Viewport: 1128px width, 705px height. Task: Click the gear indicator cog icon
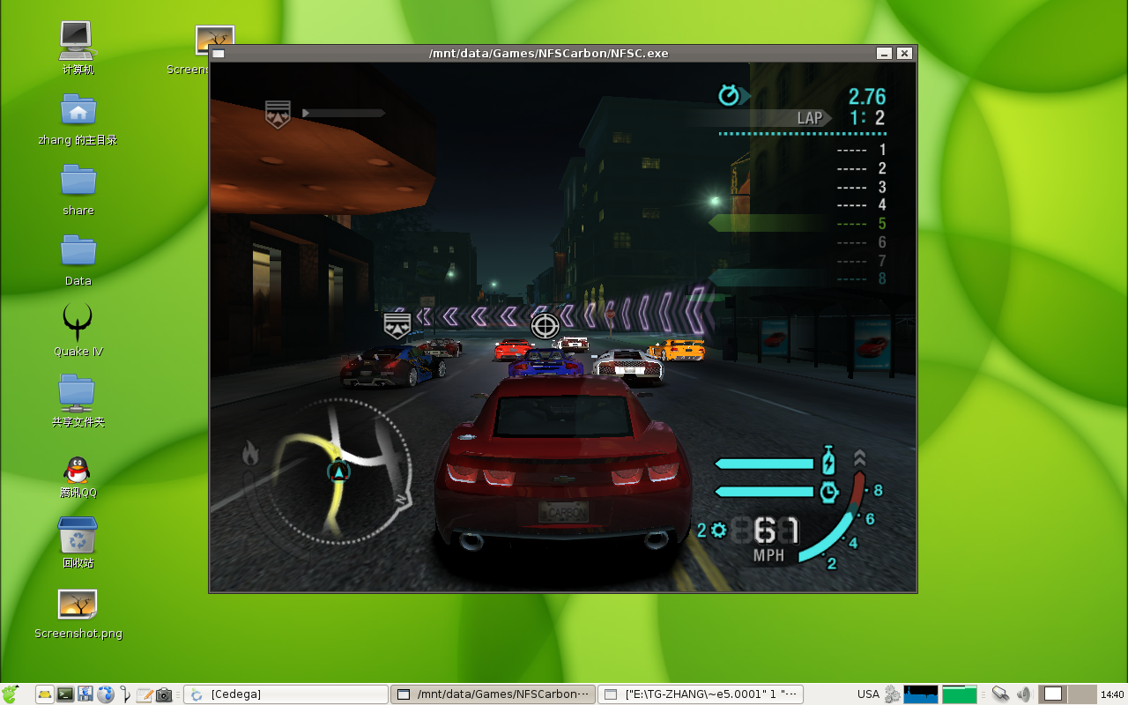click(718, 530)
